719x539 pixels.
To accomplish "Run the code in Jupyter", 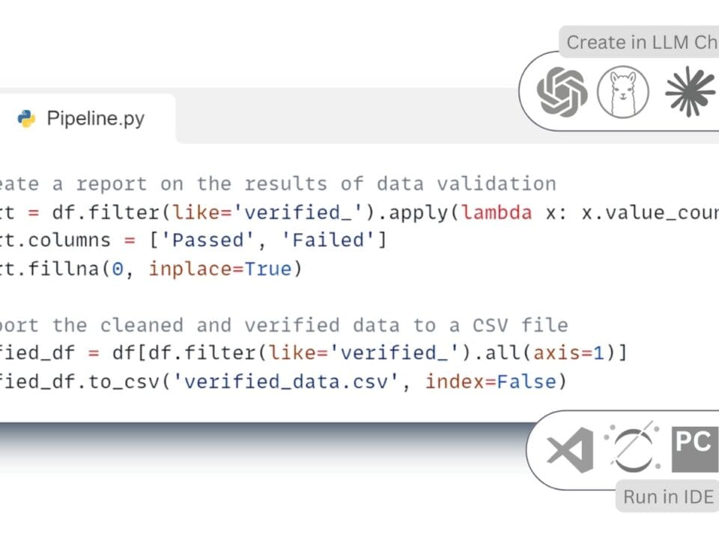I will coord(631,451).
